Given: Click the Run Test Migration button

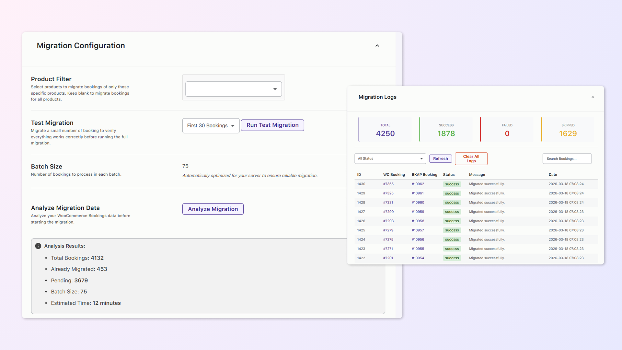Looking at the screenshot, I should 272,125.
